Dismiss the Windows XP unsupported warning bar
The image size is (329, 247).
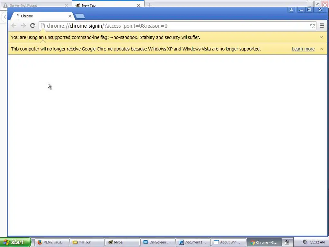321,49
